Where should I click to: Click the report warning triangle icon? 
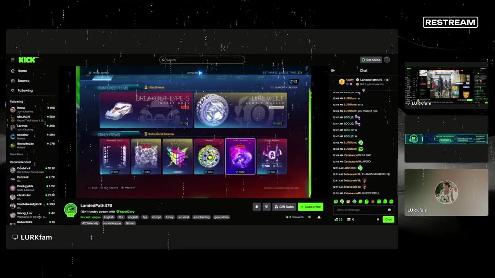(x=319, y=217)
